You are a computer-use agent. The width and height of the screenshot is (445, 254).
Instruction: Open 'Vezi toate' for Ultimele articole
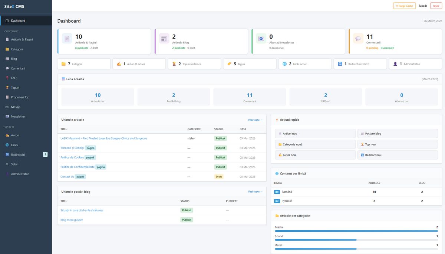pyautogui.click(x=255, y=120)
